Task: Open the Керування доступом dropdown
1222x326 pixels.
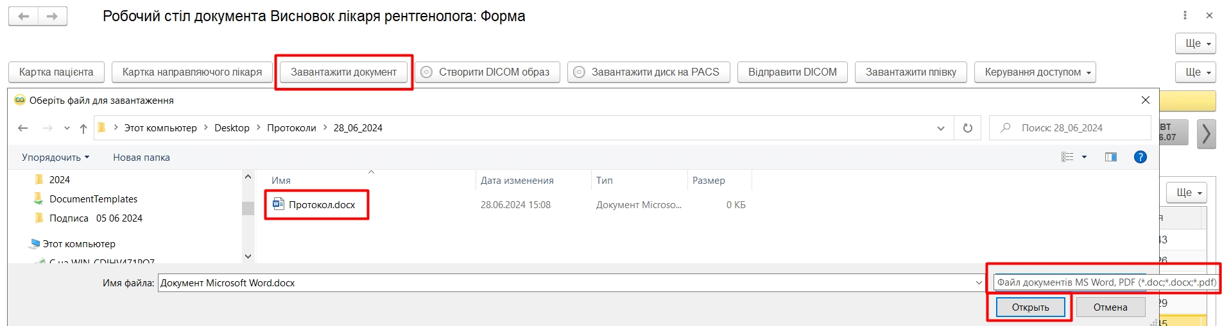Action: coord(1034,72)
